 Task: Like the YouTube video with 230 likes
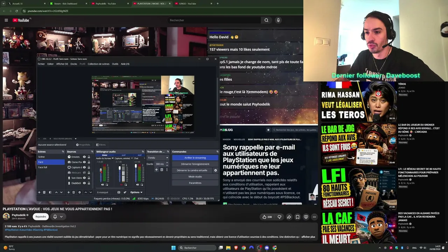pos(267,217)
